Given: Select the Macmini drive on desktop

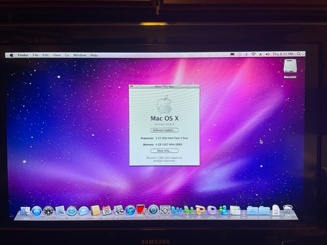Looking at the screenshot, I should 290,69.
